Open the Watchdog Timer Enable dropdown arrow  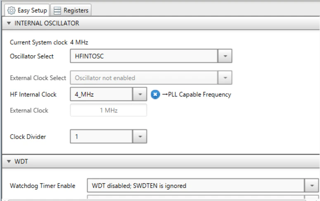[312, 185]
